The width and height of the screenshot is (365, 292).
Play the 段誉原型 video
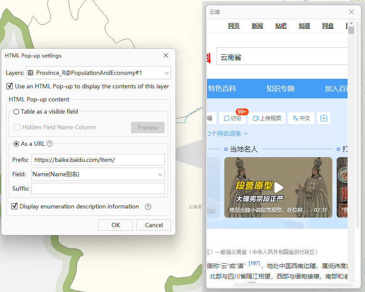click(x=278, y=187)
